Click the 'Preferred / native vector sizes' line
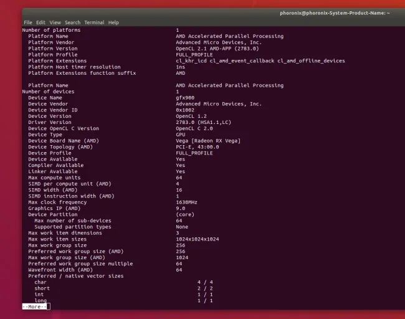Image resolution: width=405 pixels, height=319 pixels. (75, 276)
